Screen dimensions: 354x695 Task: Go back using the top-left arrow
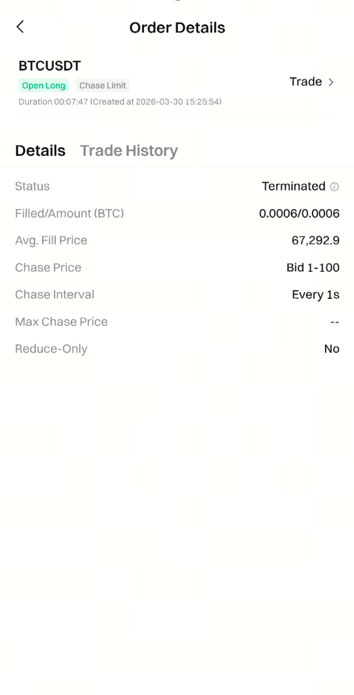click(x=20, y=27)
